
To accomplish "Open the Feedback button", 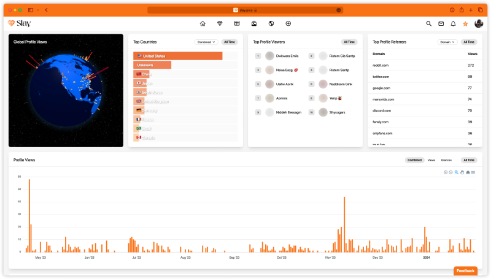I will pos(465,271).
